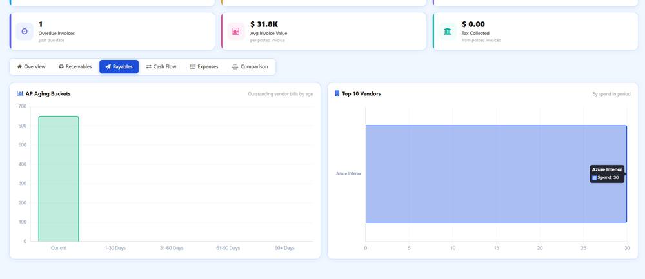The height and width of the screenshot is (279, 645).
Task: Click the "Spend: 30" tooltip text
Action: pyautogui.click(x=608, y=178)
